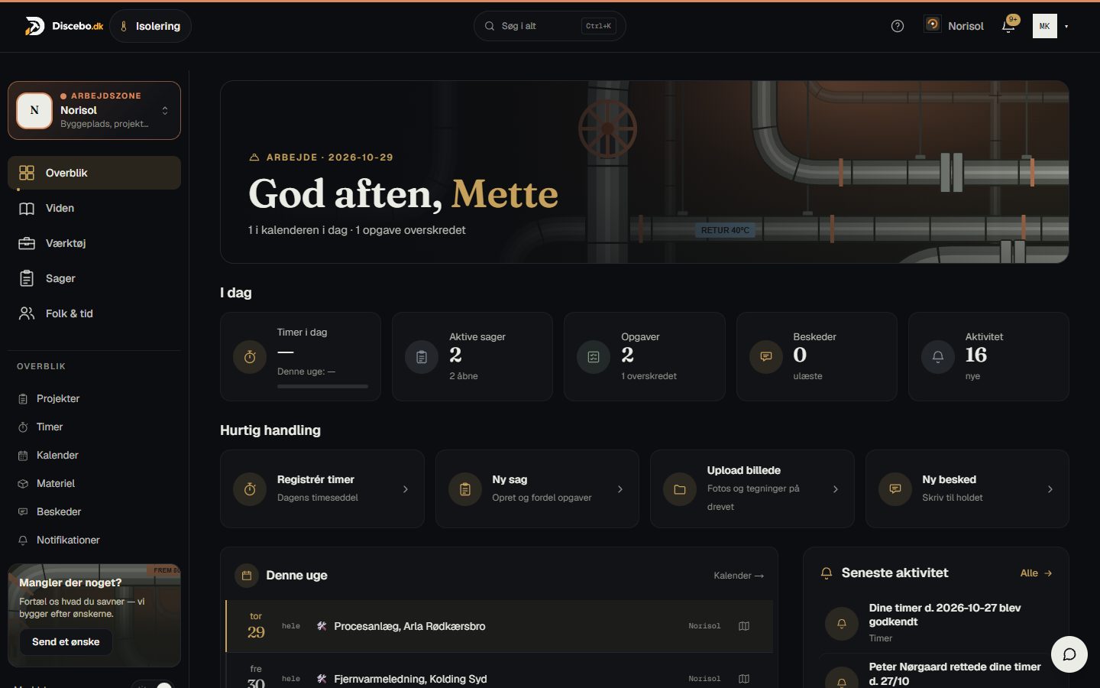The height and width of the screenshot is (688, 1100).
Task: Focus the Søg i alt search field
Action: pyautogui.click(x=549, y=26)
